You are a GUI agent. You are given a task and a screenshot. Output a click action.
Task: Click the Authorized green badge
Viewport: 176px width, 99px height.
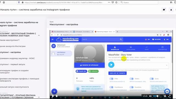(x=93, y=71)
